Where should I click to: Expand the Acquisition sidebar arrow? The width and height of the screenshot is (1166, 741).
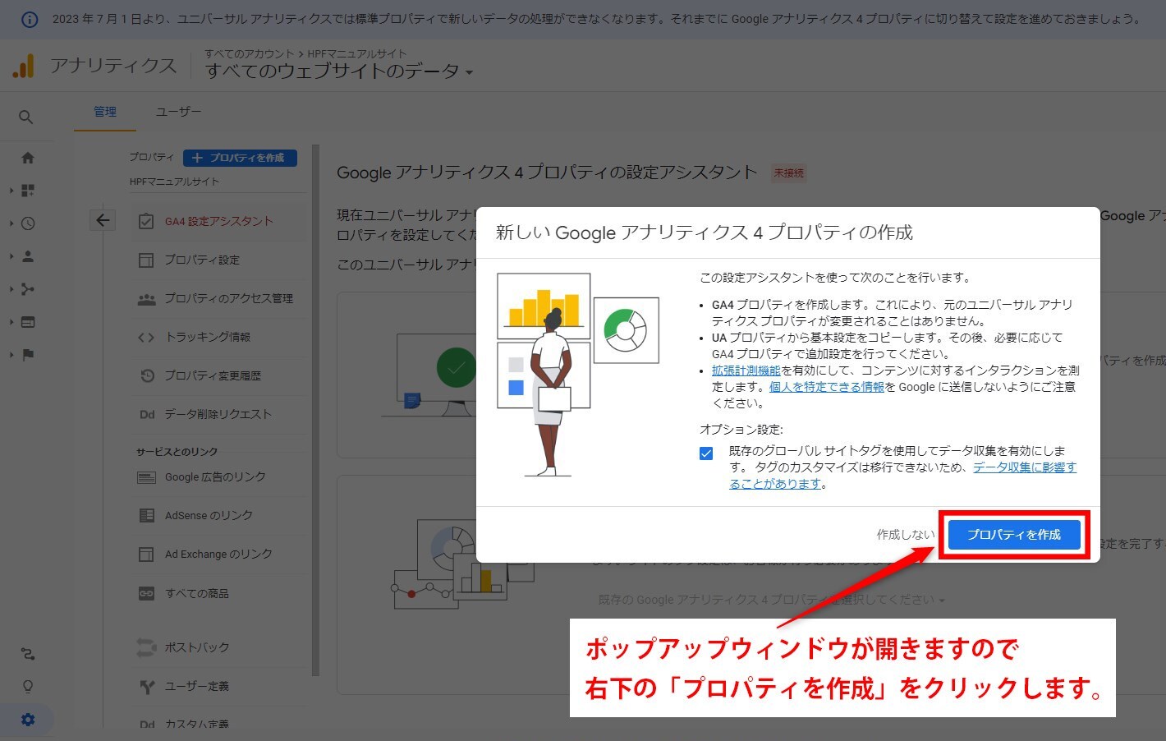pos(11,289)
